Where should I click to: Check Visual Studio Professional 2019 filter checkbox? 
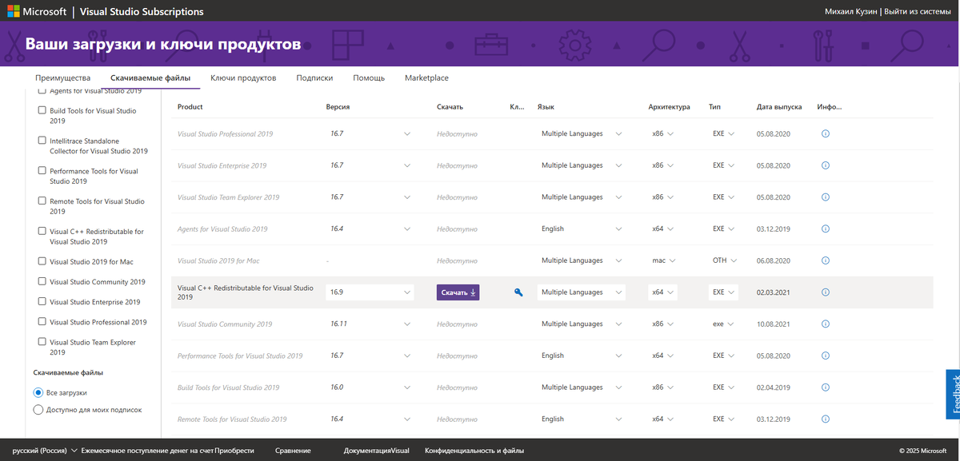42,322
